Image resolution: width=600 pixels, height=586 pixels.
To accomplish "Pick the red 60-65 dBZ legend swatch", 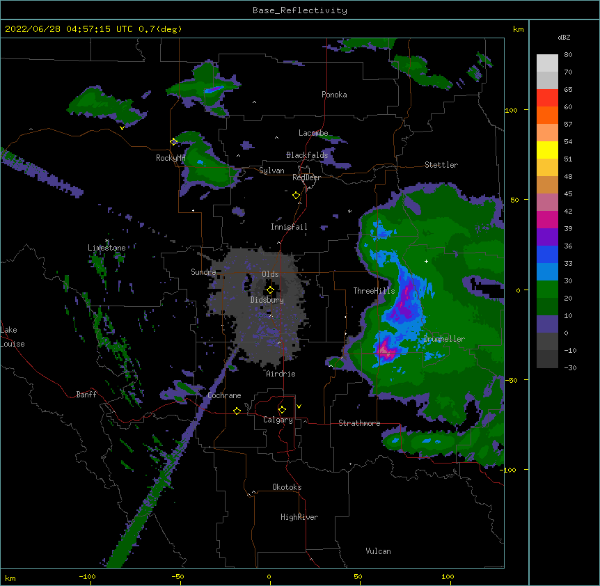I will [x=547, y=98].
